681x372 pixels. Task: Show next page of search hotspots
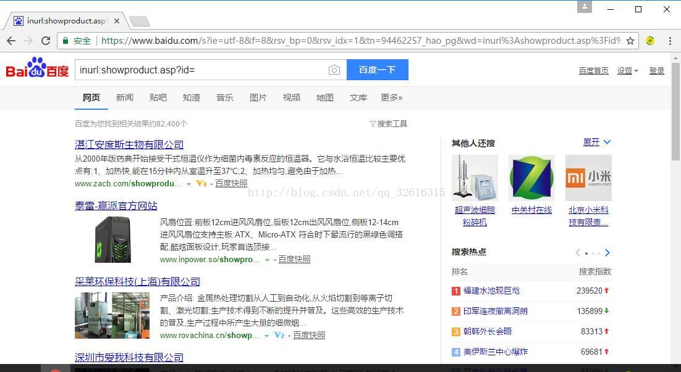pyautogui.click(x=607, y=253)
